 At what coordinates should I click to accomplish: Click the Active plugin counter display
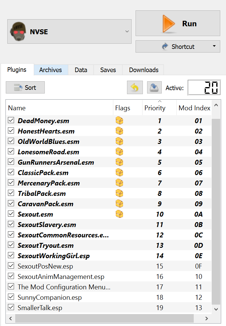click(204, 87)
